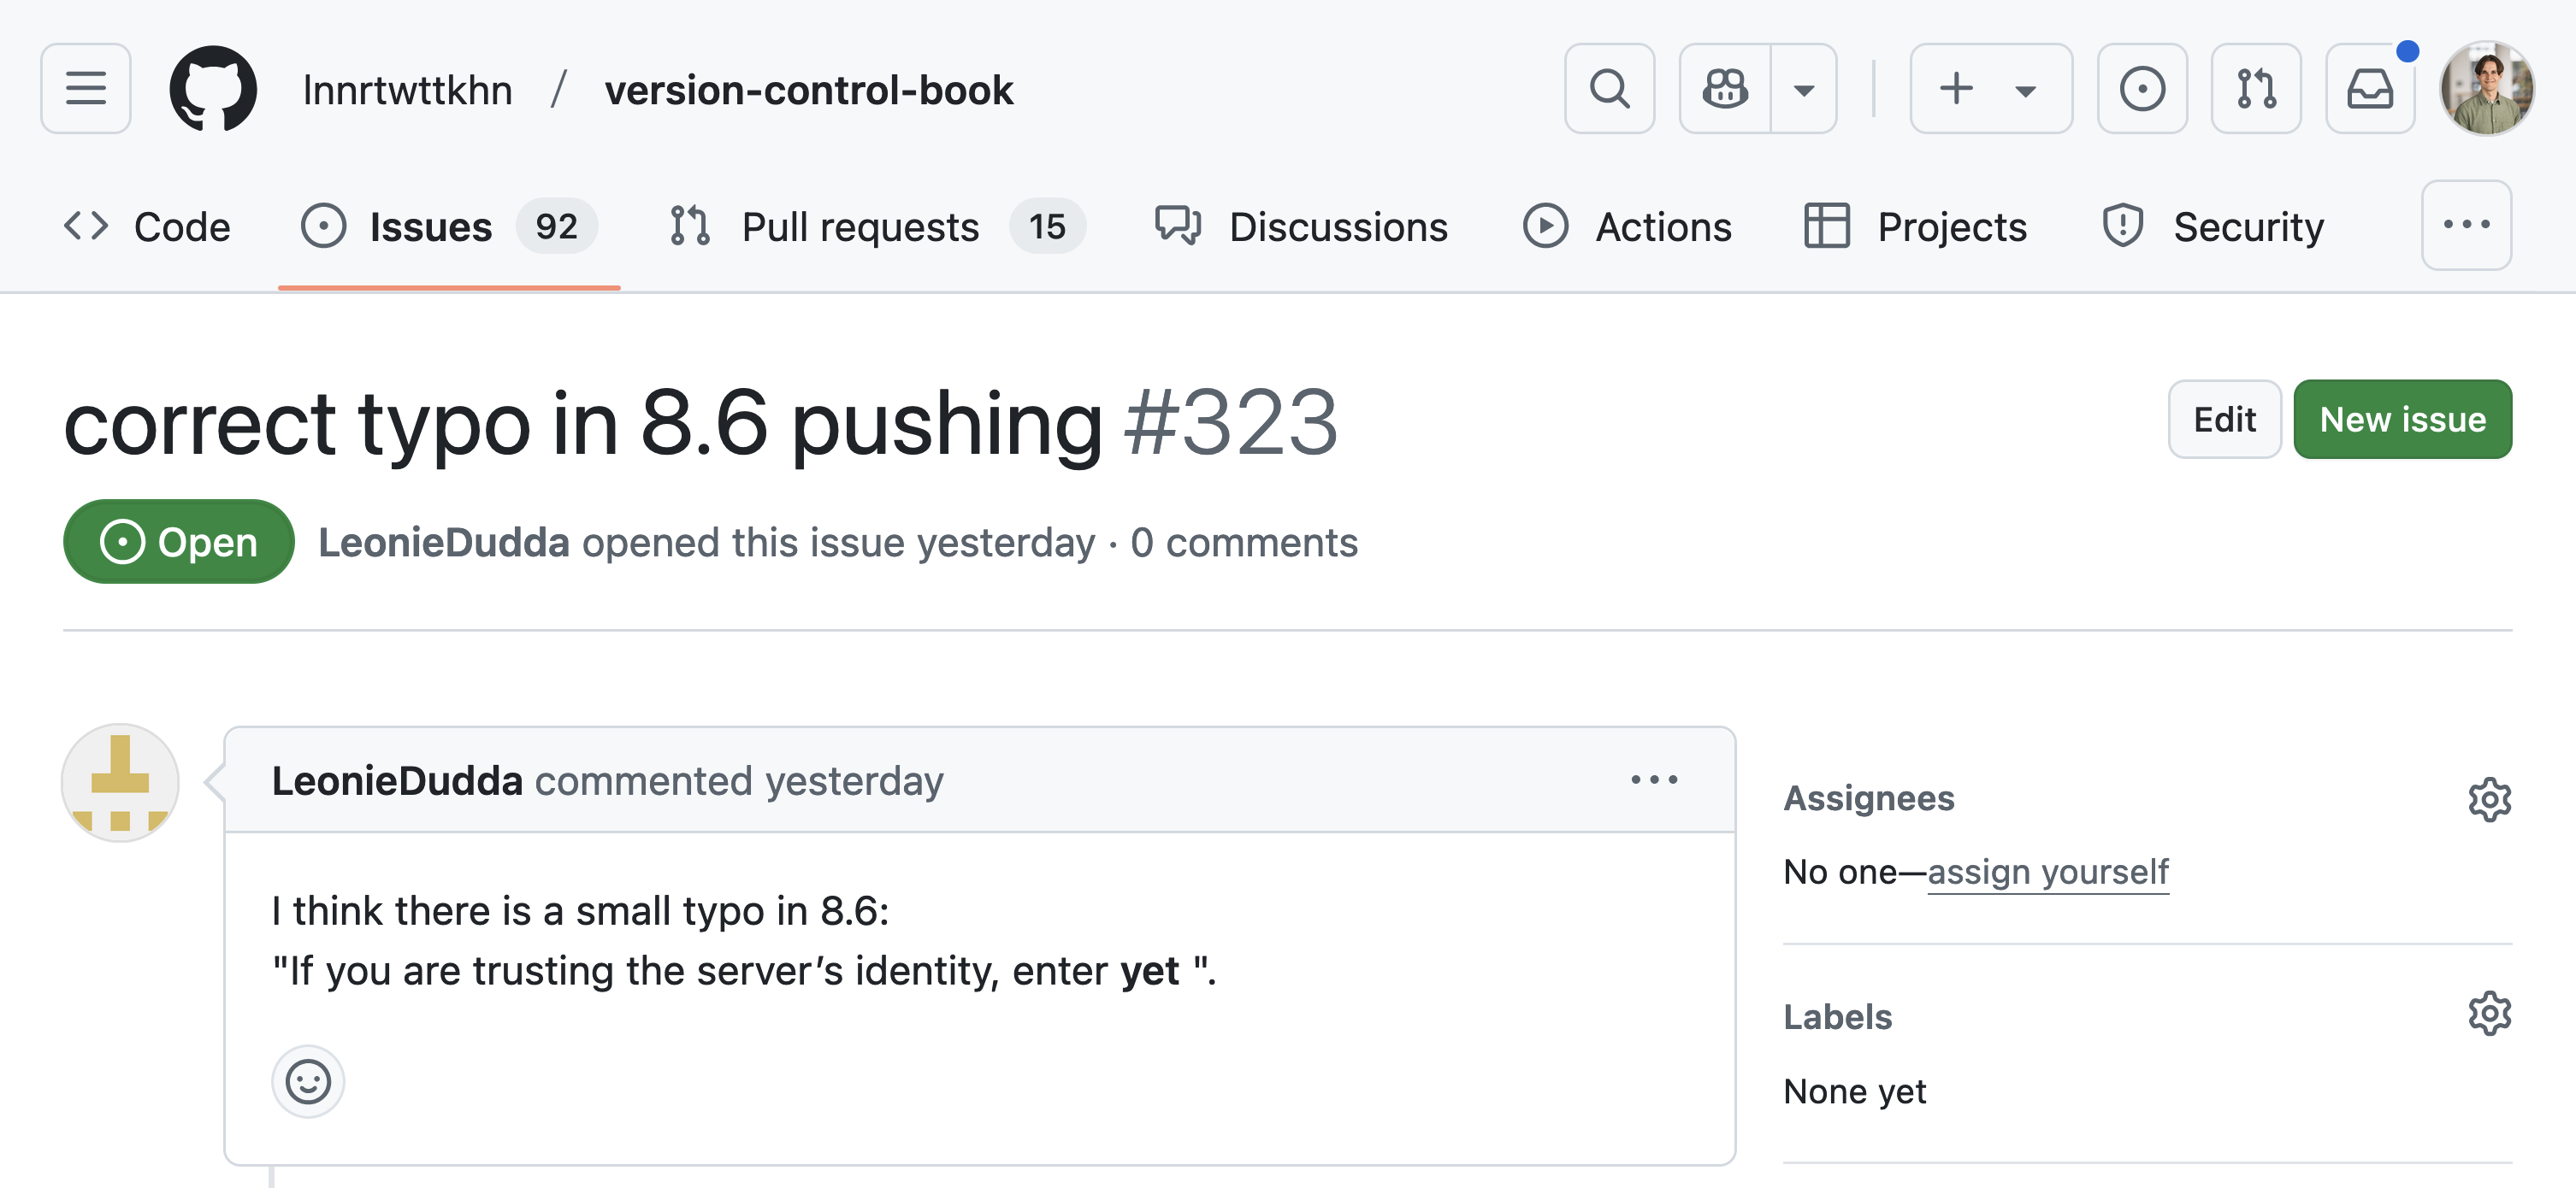Add an emoji reaction to comment

point(308,1081)
